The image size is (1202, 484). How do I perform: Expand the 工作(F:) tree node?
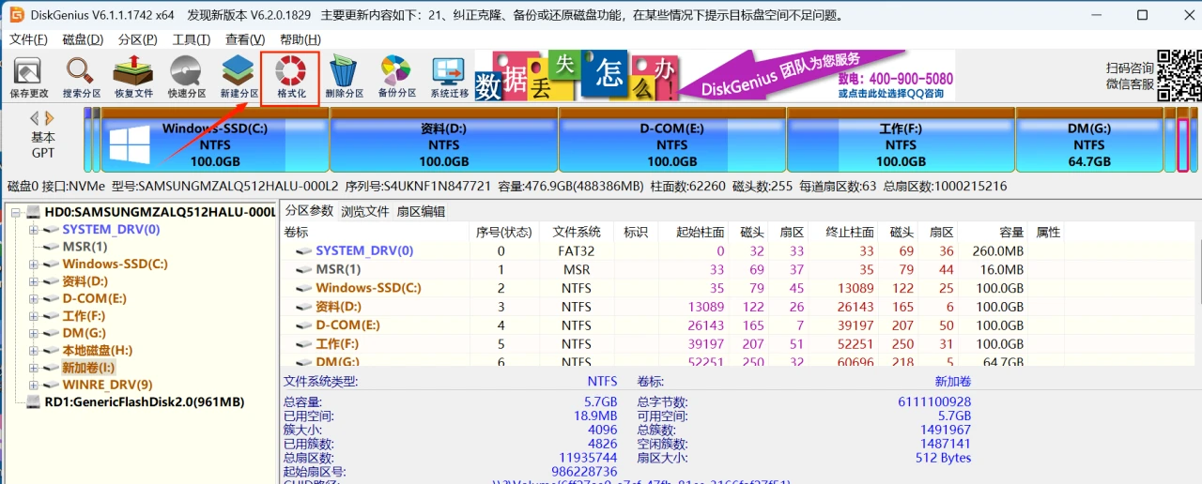(x=34, y=316)
